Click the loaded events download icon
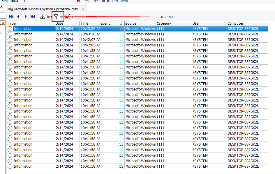 coord(43,17)
